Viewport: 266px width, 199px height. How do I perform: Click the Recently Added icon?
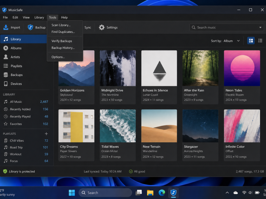6,109
